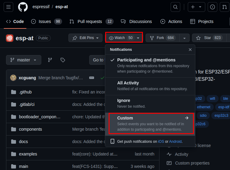The height and width of the screenshot is (170, 230).
Task: Open the issues inbox icon in header
Action: [213, 7]
